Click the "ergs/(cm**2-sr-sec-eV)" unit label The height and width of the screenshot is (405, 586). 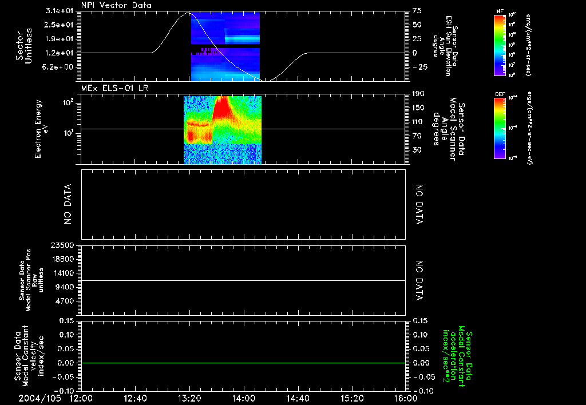[529, 128]
